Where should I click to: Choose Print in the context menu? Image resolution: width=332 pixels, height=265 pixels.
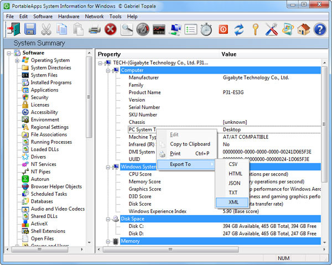[x=187, y=154]
